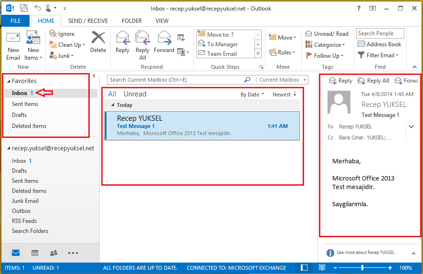Open the FOLDER ribbon tab
The width and height of the screenshot is (423, 274).
pyautogui.click(x=132, y=21)
